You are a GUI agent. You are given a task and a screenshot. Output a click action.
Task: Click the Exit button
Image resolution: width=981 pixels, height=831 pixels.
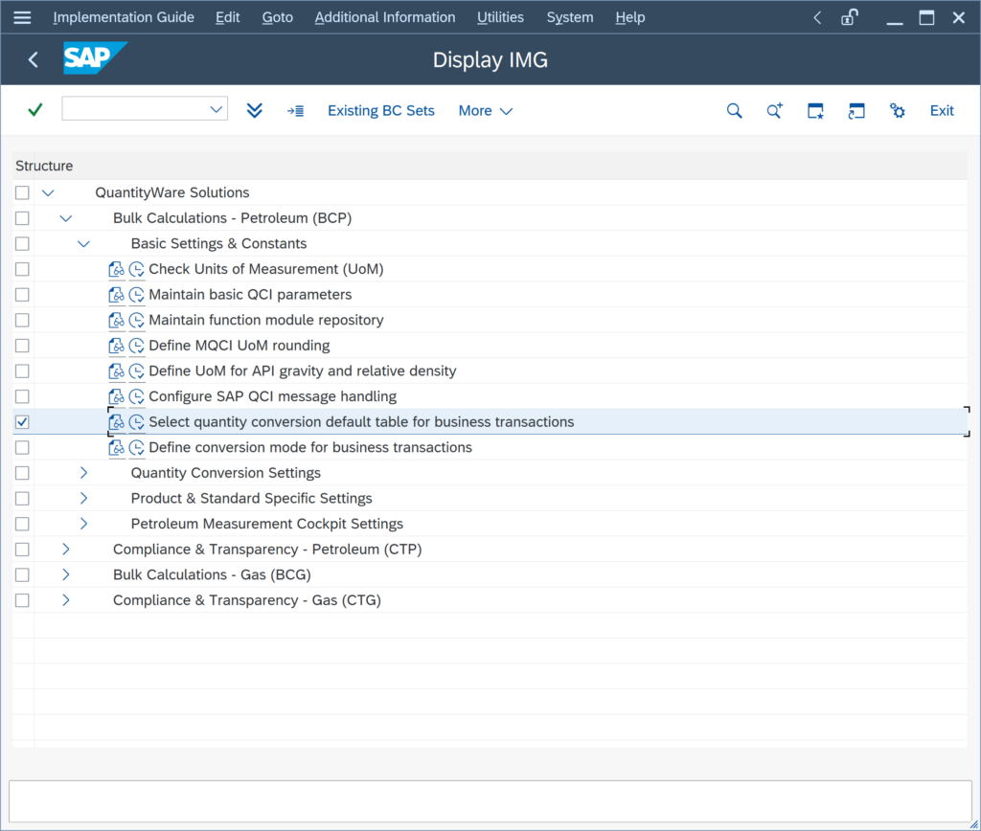coord(942,111)
